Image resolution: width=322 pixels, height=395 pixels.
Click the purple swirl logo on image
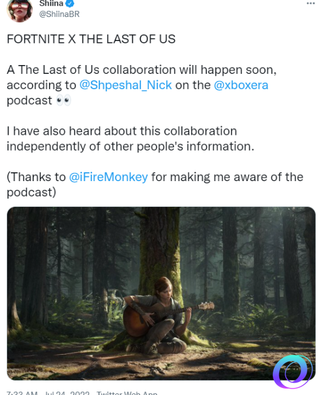coord(293,372)
